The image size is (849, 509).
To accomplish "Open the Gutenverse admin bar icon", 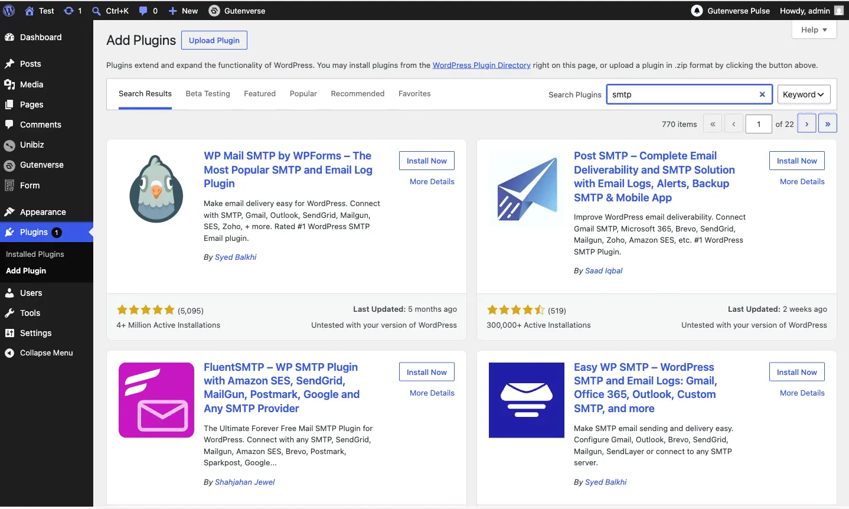I will 214,11.
